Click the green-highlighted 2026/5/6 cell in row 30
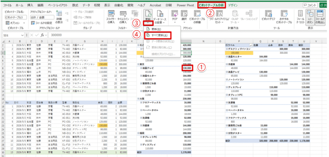This screenshot has width=329, height=157. click(x=20, y=153)
